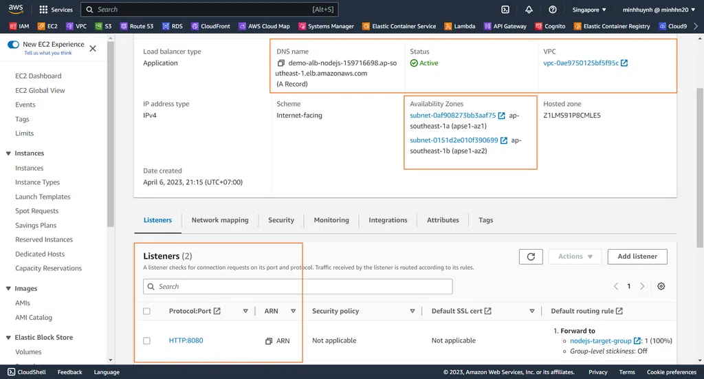
Task: Refresh the listeners list
Action: 530,257
